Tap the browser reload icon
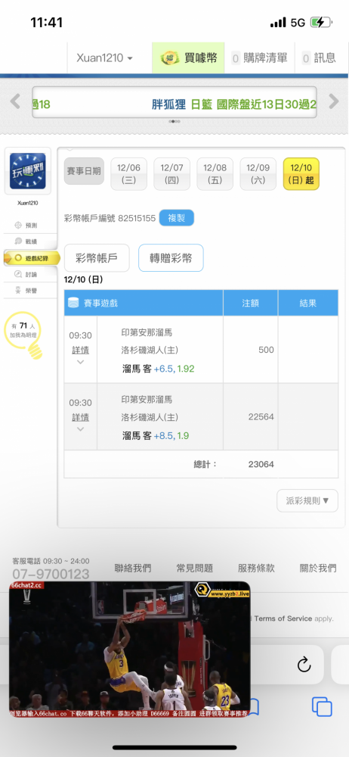This screenshot has width=349, height=757. [304, 665]
